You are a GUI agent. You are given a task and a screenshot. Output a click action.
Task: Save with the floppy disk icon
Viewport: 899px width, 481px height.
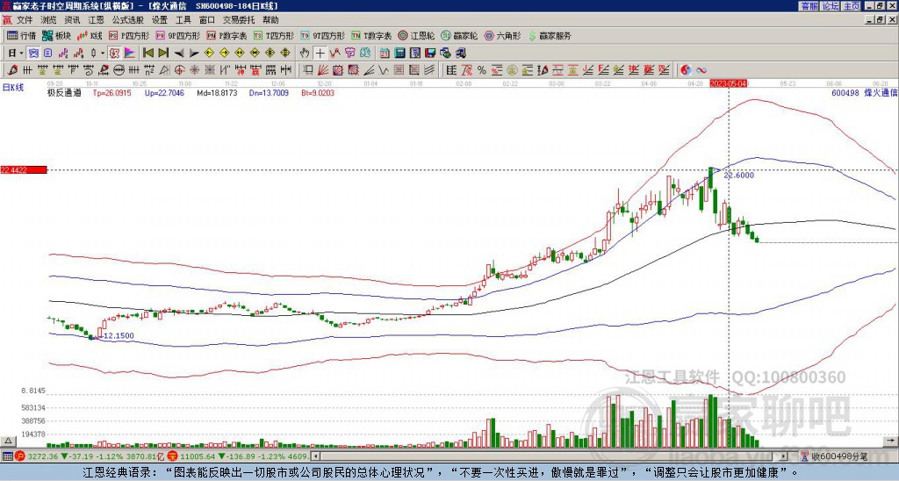430,53
